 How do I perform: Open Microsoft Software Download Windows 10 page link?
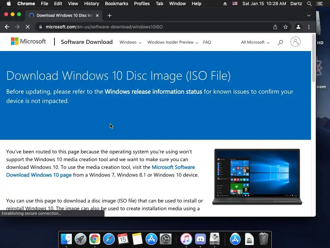(x=101, y=171)
